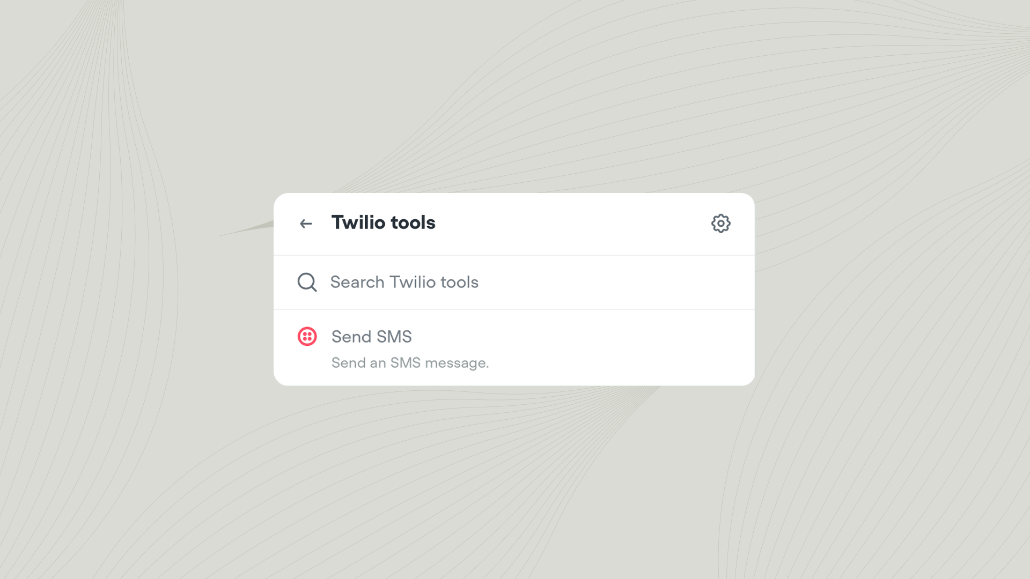Click 'Send an SMS message.' description
The width and height of the screenshot is (1030, 579).
click(410, 362)
